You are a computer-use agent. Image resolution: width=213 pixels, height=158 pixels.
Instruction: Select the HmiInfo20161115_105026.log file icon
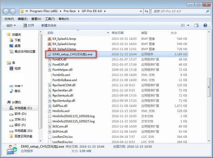point(50,116)
